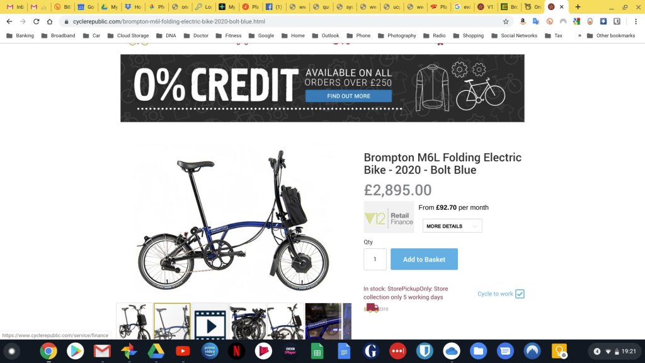This screenshot has height=363, width=645.
Task: Click FIND OUT MORE on credit banner
Action: [x=348, y=96]
